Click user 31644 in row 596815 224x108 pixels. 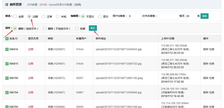(x=80, y=64)
